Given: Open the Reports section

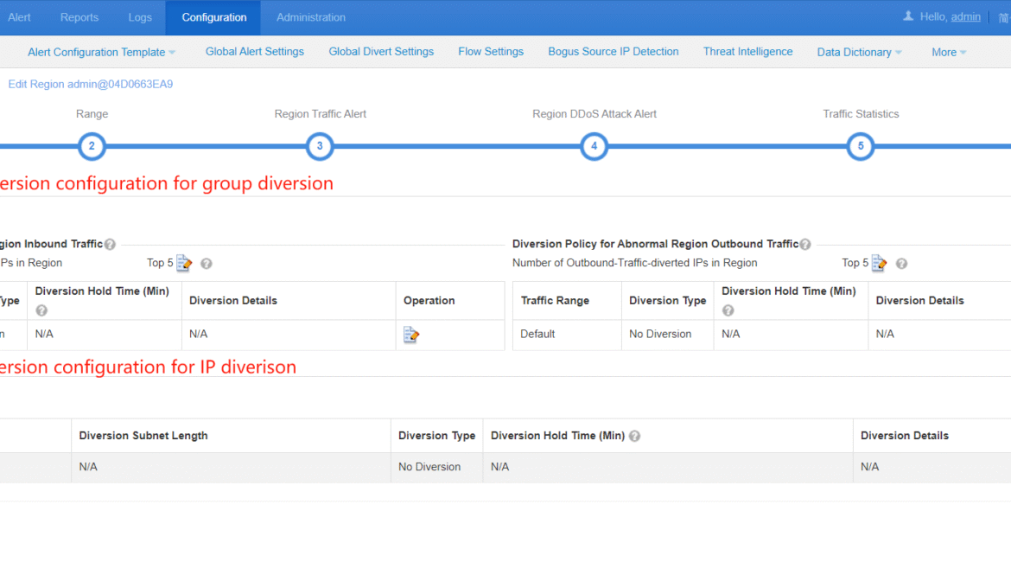Looking at the screenshot, I should click(79, 16).
